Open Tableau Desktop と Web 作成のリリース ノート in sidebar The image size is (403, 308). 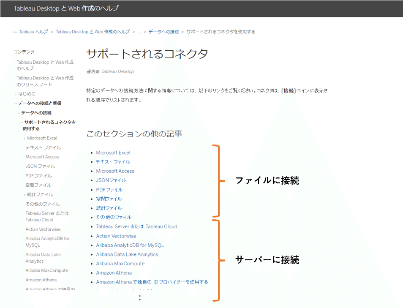tap(45, 81)
